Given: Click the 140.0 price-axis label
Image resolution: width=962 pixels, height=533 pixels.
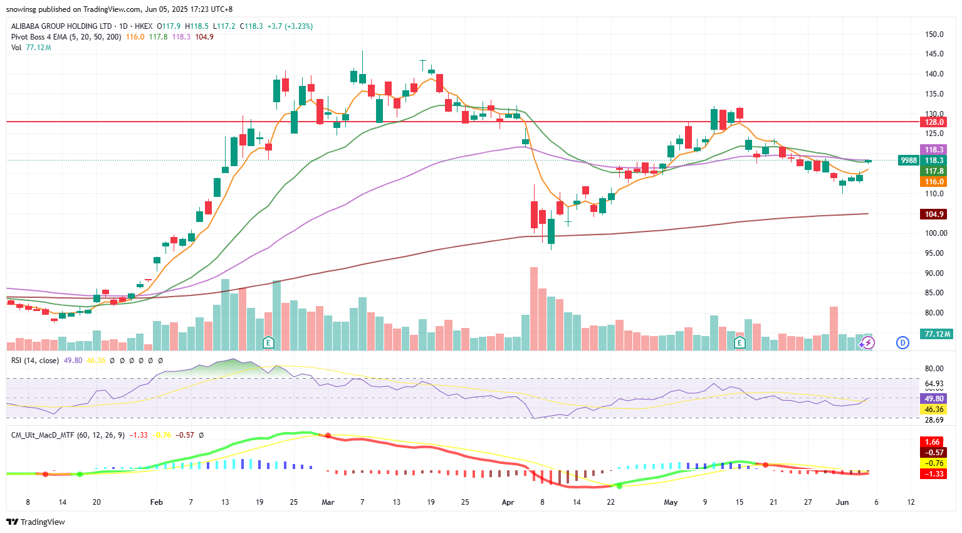Looking at the screenshot, I should [x=934, y=74].
